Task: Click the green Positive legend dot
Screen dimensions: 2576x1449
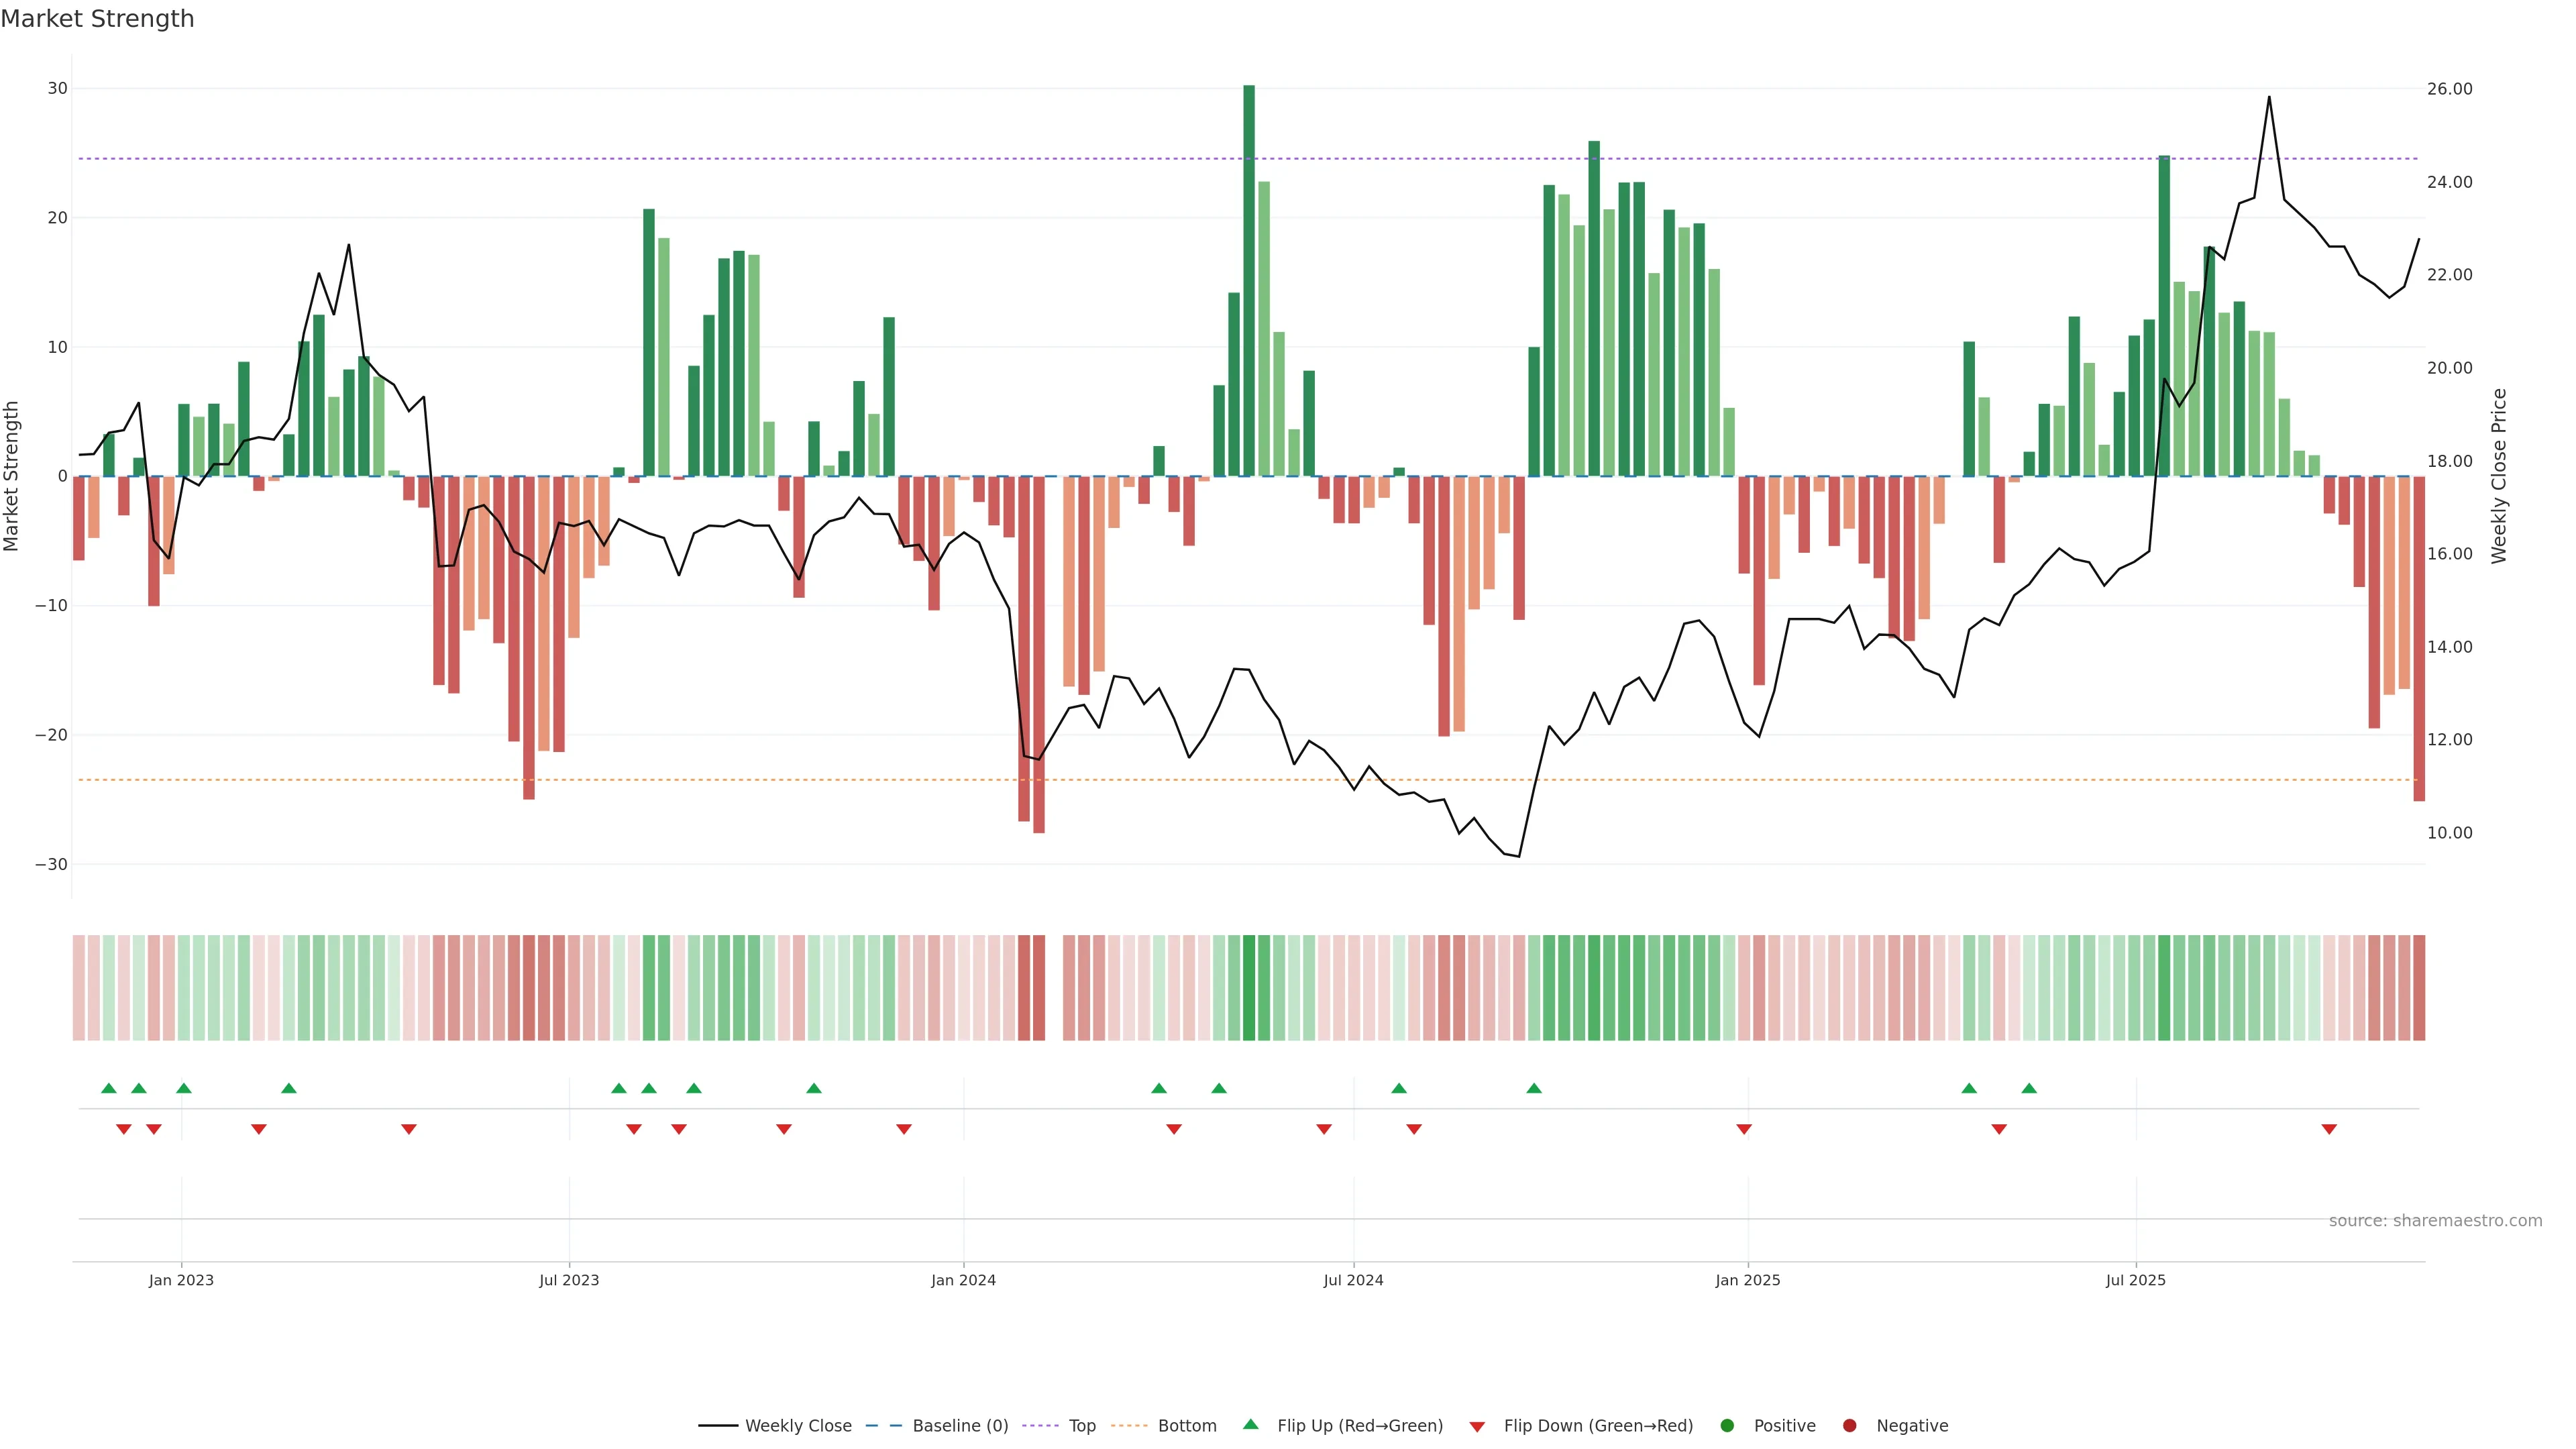Action: tap(1727, 1426)
